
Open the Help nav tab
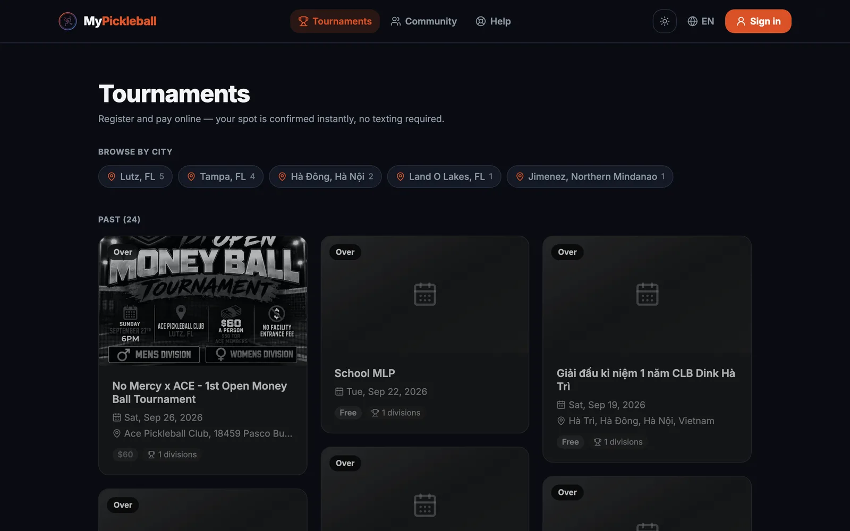(493, 21)
